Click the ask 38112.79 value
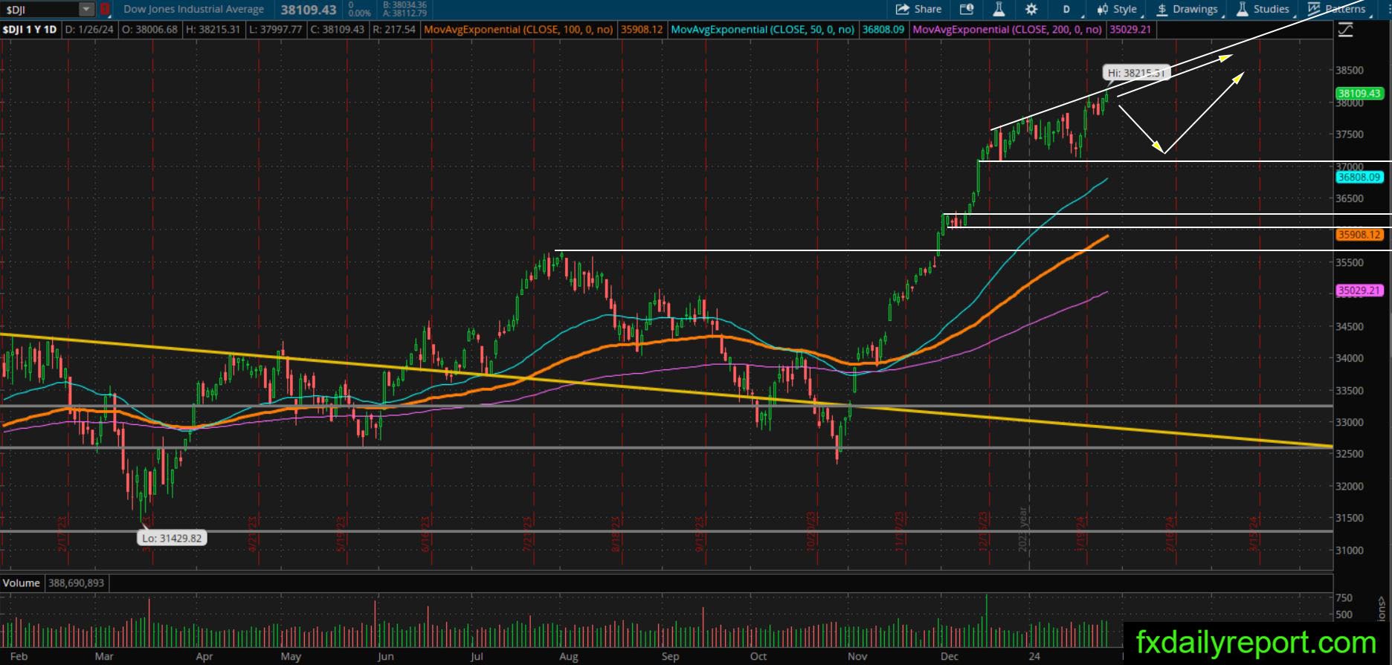Screen dimensions: 1392x665 pos(405,13)
